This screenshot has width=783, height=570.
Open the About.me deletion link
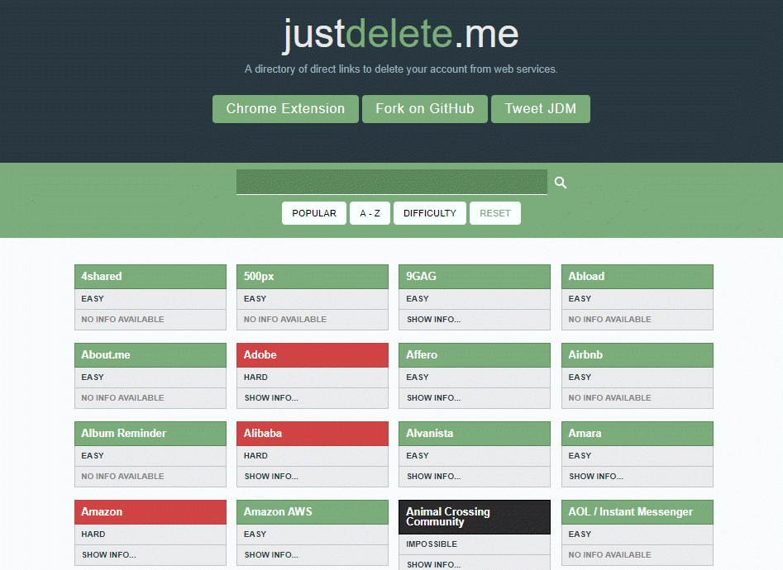150,355
